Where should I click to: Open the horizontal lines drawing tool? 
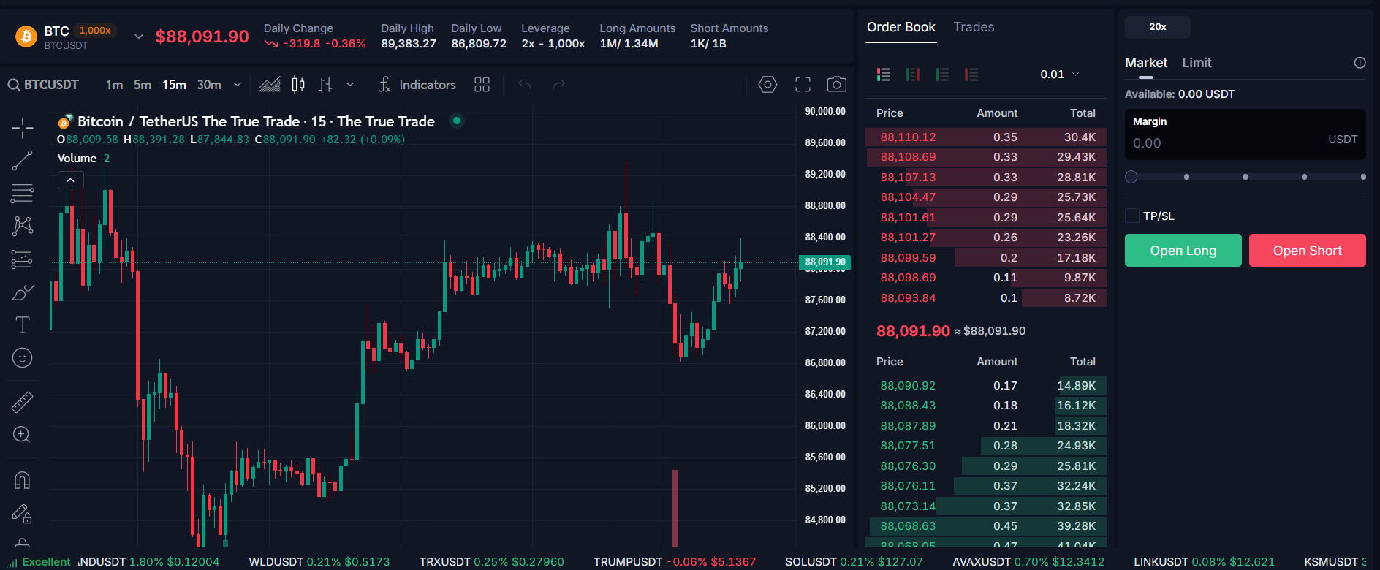23,193
